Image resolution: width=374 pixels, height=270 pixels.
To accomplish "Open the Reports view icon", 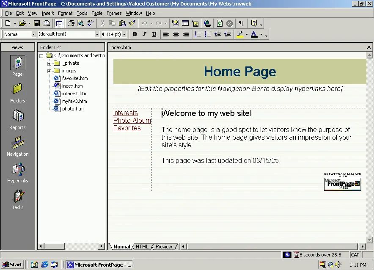I will coord(18,120).
